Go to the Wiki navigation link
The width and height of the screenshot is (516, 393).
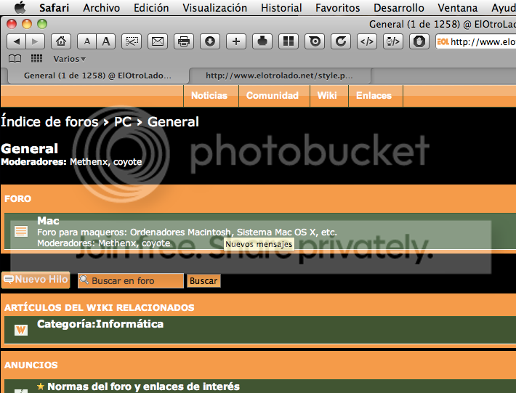coord(327,95)
